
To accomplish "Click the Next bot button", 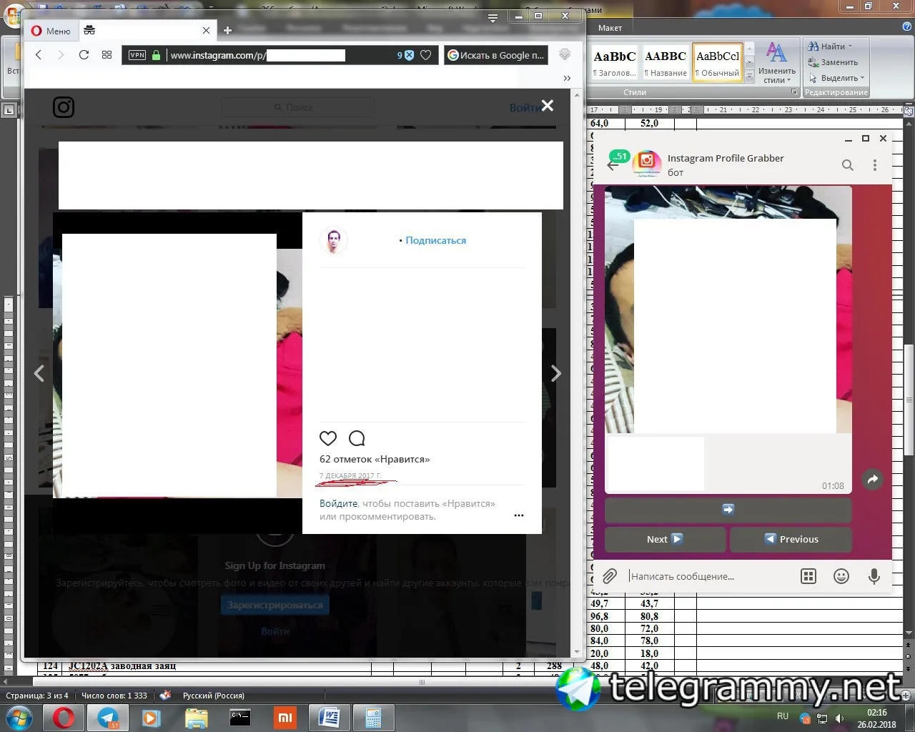I will (x=665, y=539).
